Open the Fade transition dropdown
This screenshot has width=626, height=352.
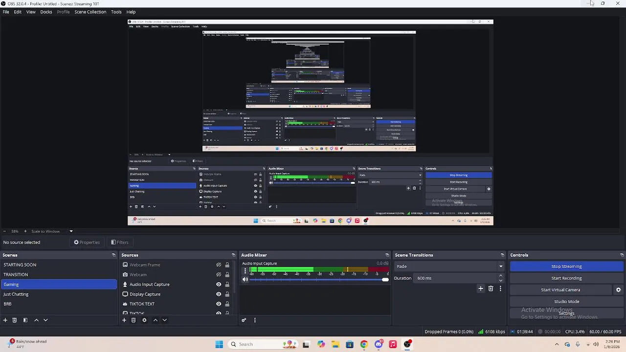point(449,266)
